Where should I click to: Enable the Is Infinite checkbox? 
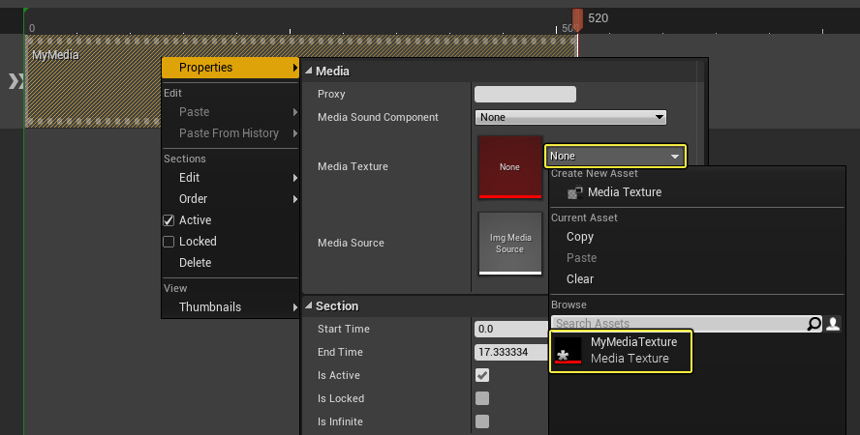482,421
